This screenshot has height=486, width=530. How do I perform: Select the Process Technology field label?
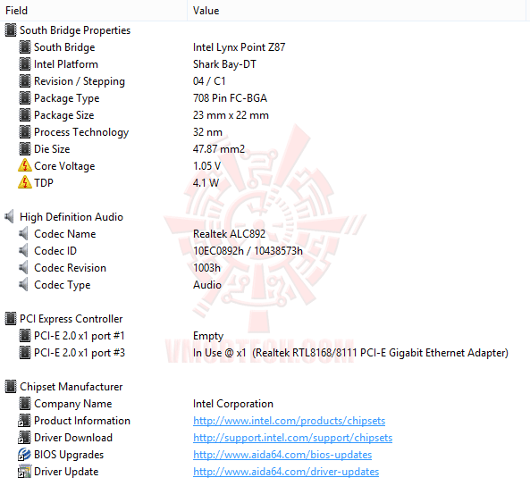click(x=81, y=132)
